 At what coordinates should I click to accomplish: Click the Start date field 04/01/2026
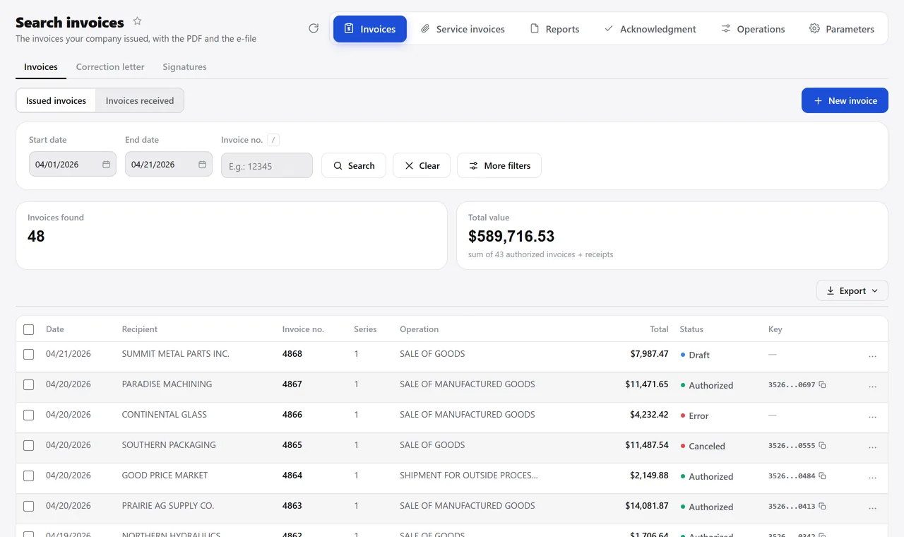[x=73, y=165]
